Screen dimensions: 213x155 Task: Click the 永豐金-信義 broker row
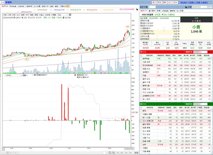tap(175, 114)
